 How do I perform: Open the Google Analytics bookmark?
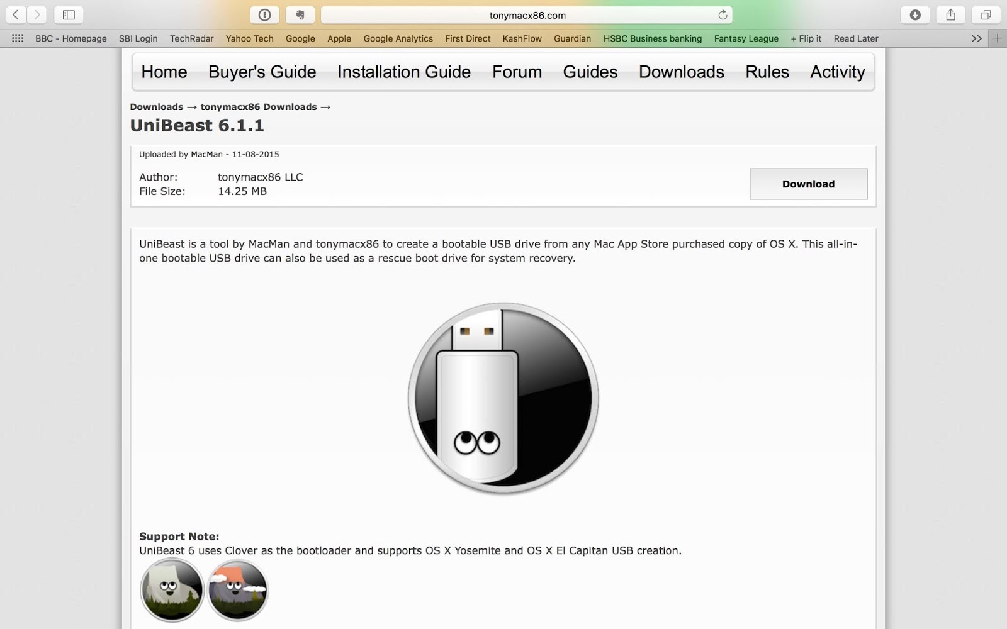click(x=398, y=38)
